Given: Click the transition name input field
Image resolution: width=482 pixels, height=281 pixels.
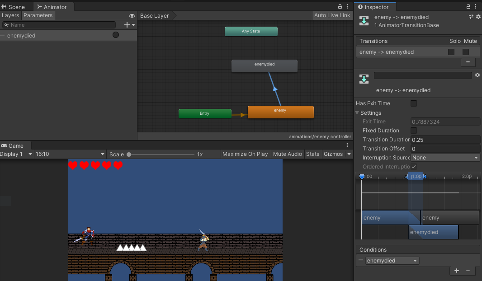Looking at the screenshot, I should [x=423, y=75].
